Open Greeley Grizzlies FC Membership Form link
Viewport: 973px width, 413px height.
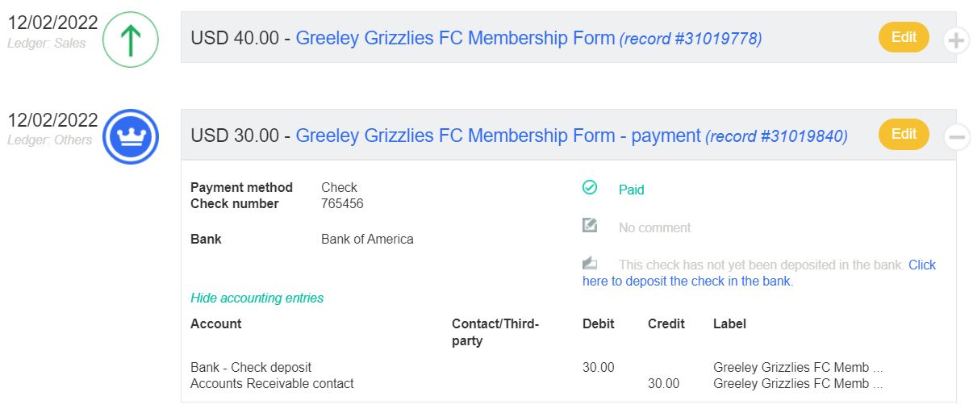coord(455,38)
